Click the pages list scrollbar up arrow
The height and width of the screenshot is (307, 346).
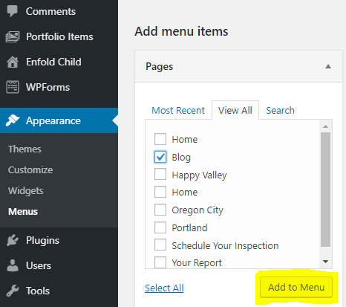click(x=325, y=126)
